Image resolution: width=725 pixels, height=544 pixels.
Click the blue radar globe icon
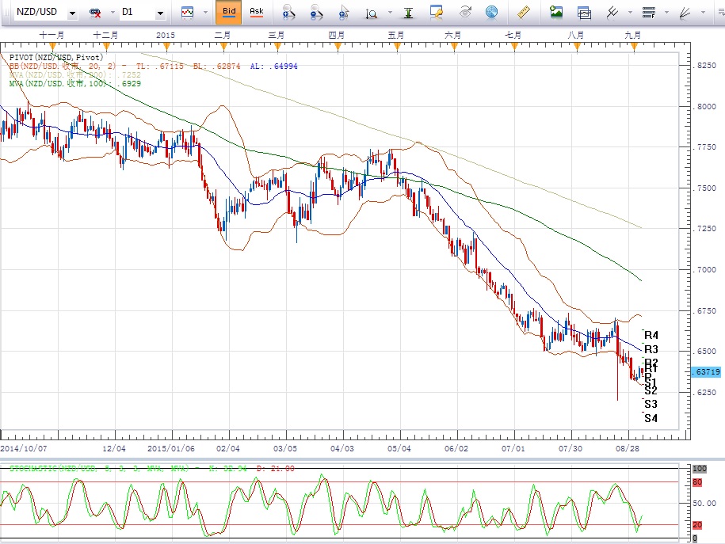click(492, 13)
